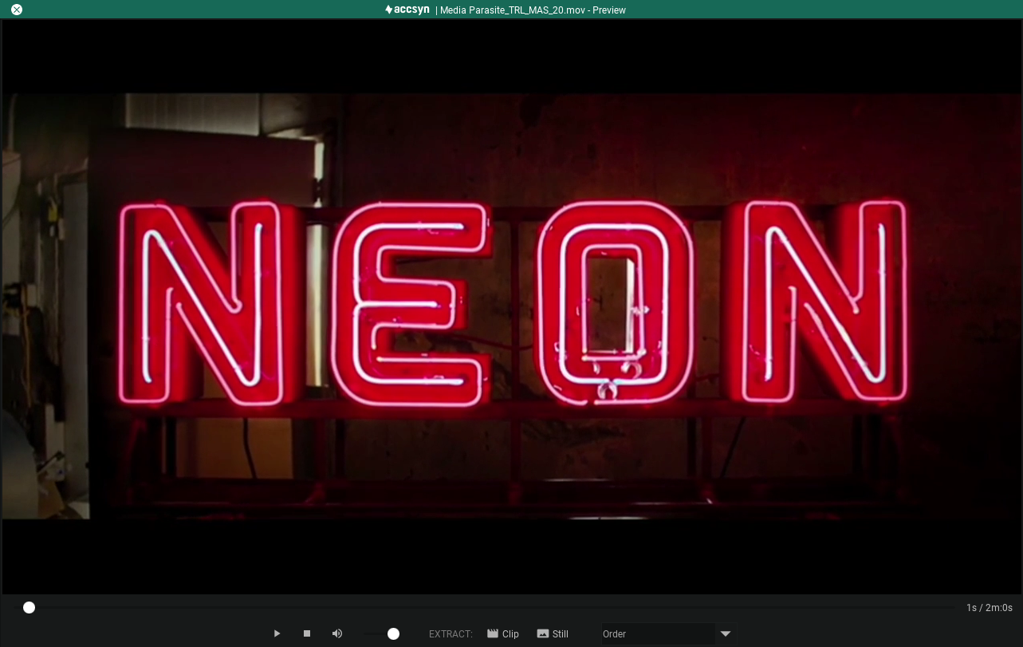
Task: Click the Clip text label
Action: [510, 634]
